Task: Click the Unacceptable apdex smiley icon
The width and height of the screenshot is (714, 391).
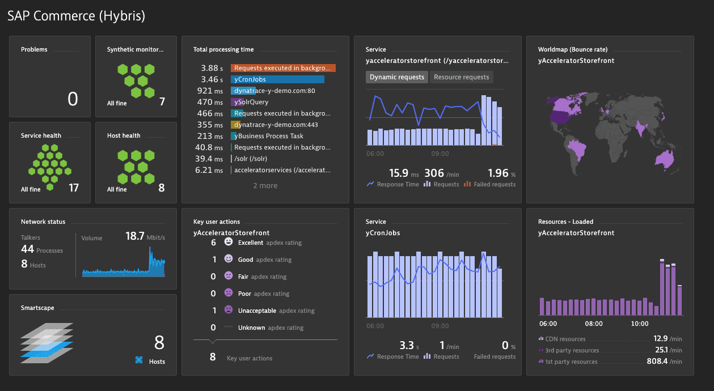Action: click(227, 310)
